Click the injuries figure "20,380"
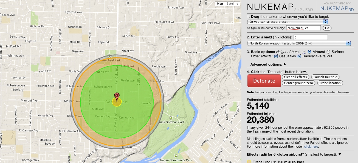This screenshot has height=163, width=358. [x=261, y=120]
